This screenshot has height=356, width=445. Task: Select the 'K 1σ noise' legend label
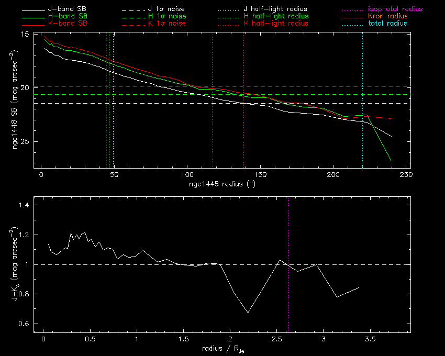(167, 24)
